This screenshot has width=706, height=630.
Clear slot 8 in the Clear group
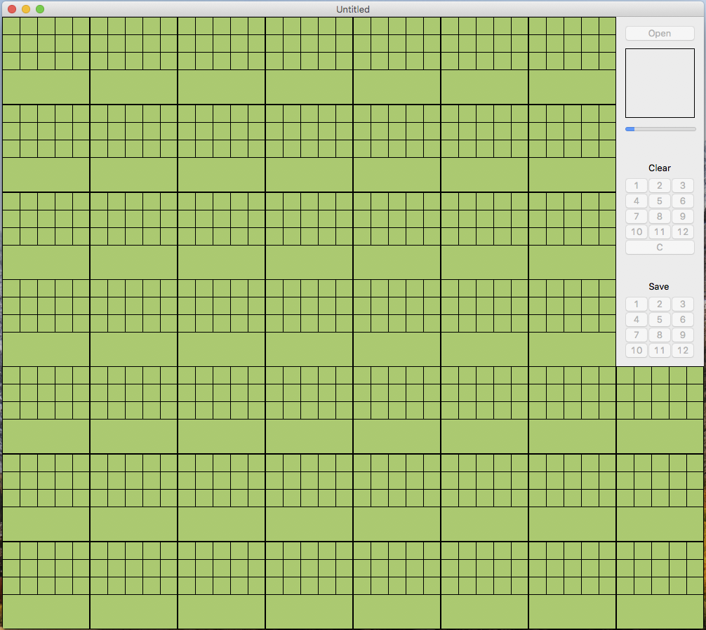(x=660, y=217)
